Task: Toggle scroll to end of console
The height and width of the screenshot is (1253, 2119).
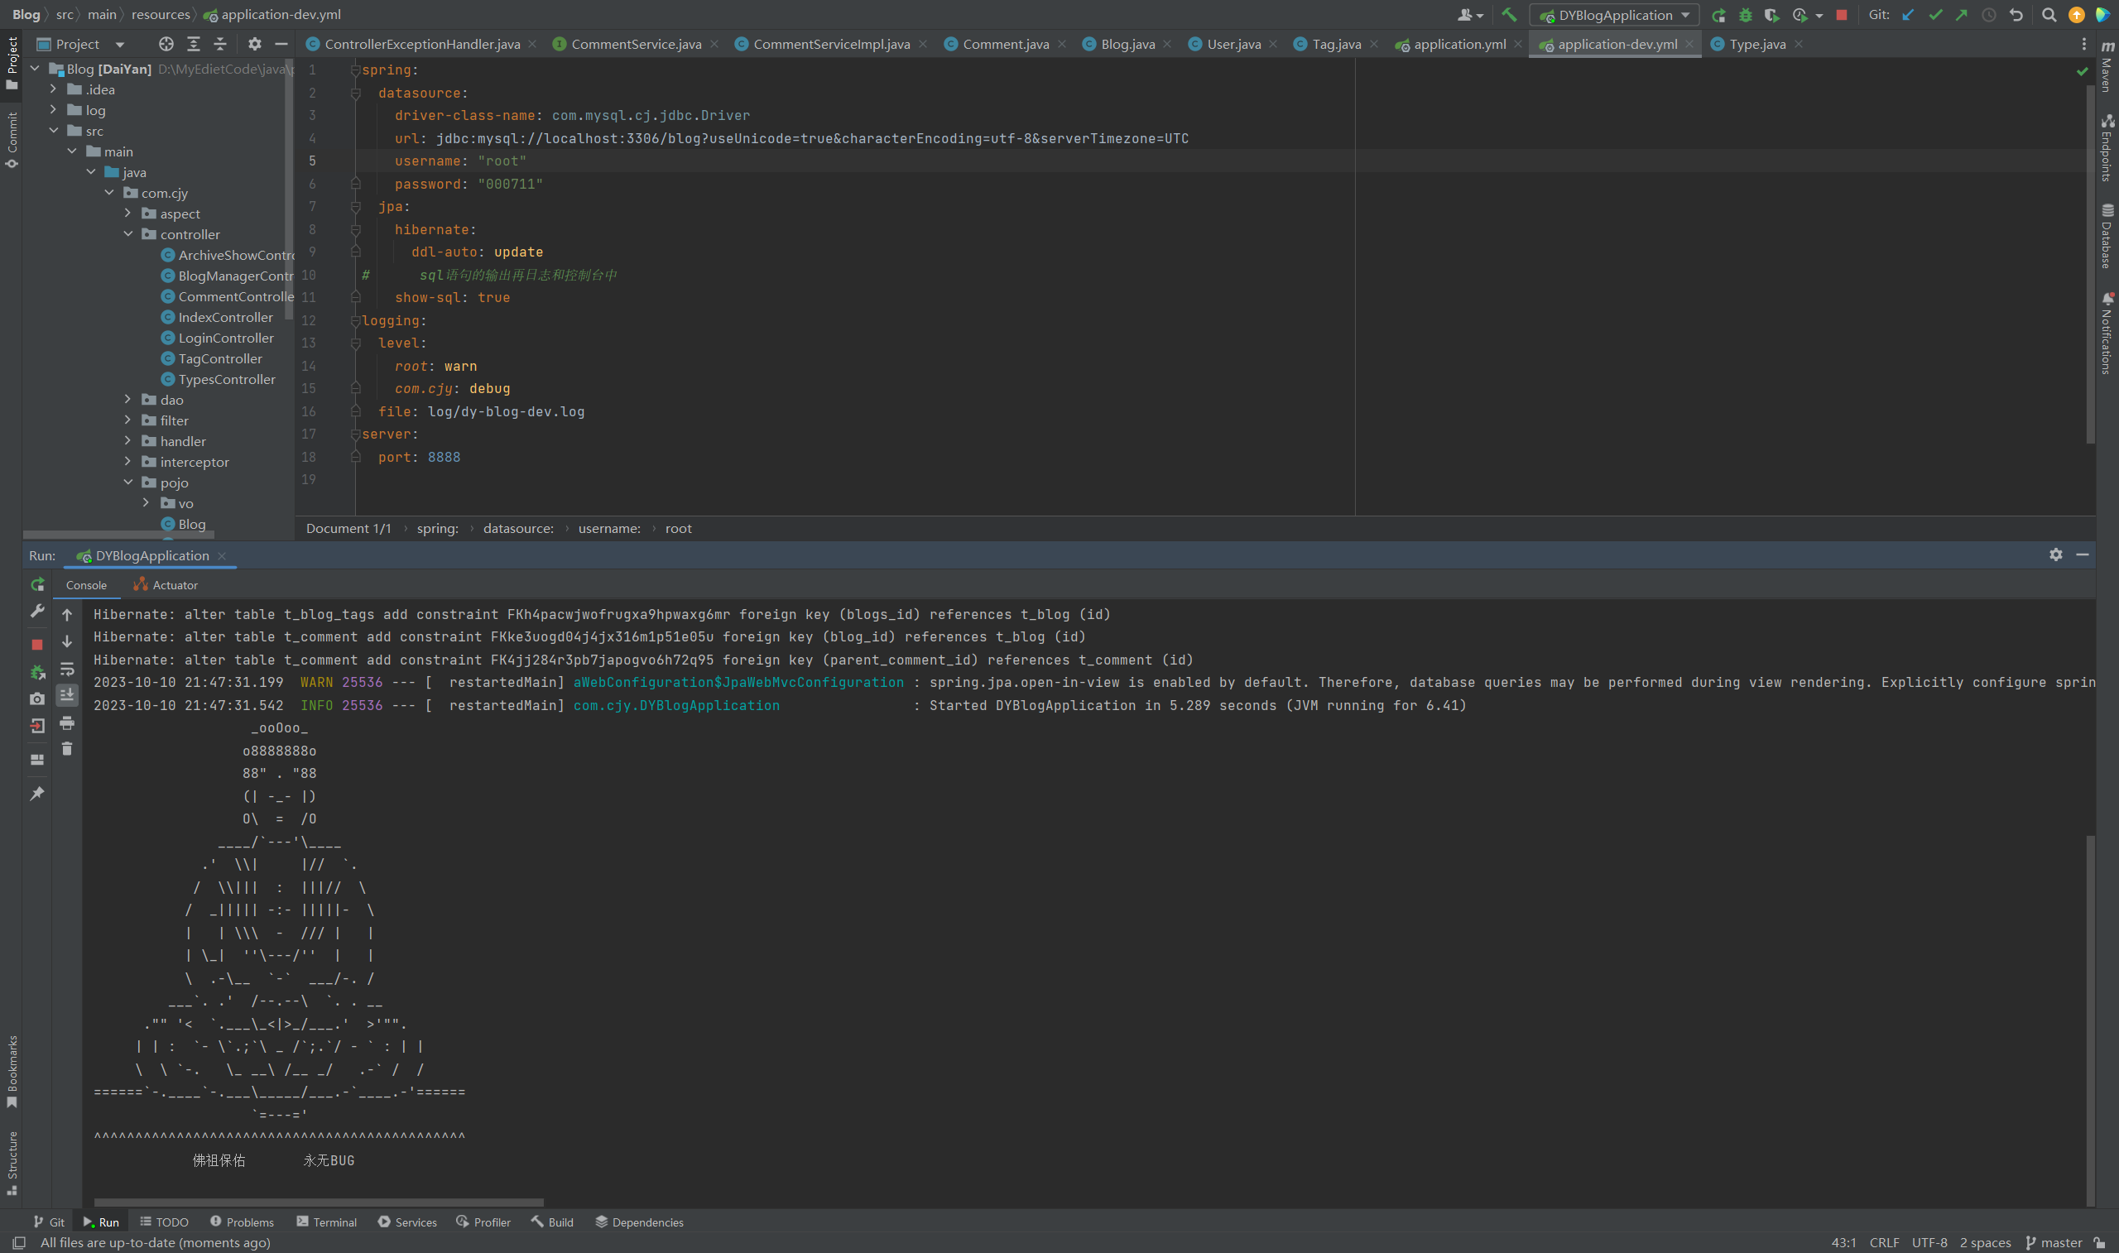Action: point(67,695)
